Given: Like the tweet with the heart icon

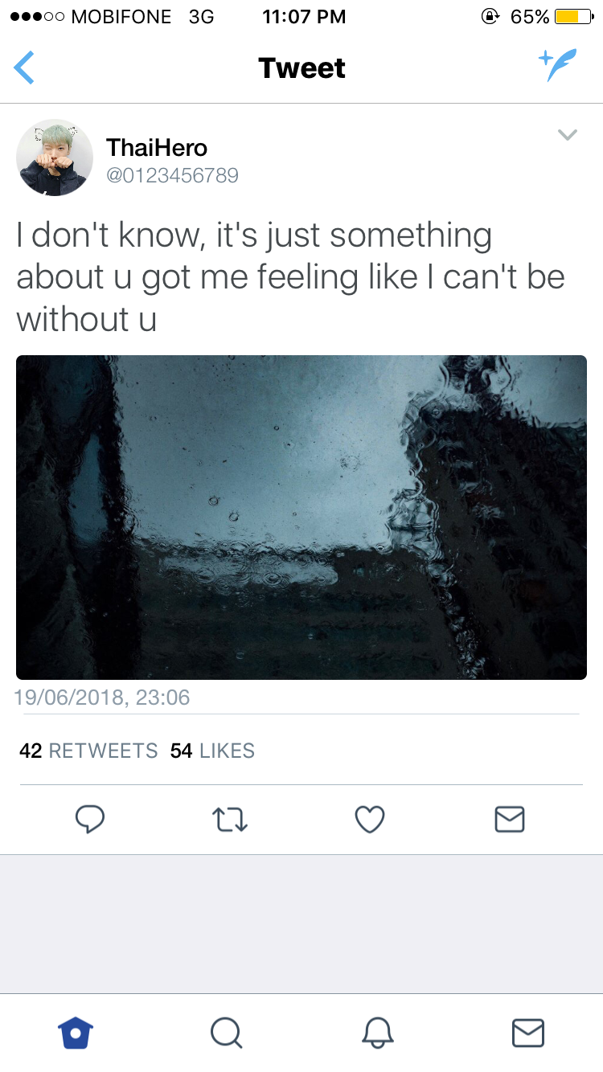Looking at the screenshot, I should [x=370, y=819].
